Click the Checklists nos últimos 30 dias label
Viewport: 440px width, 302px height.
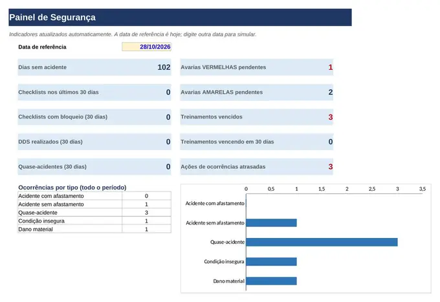(x=58, y=92)
